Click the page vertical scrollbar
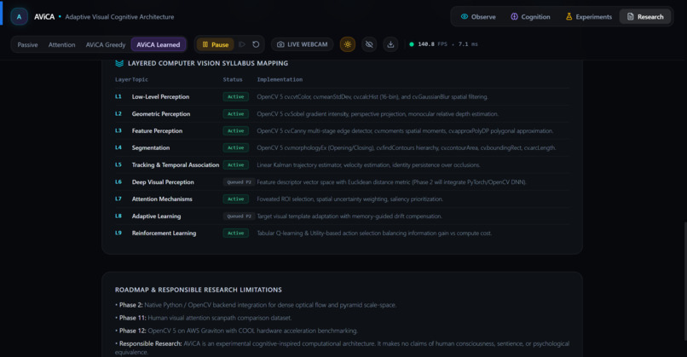 click(x=684, y=280)
